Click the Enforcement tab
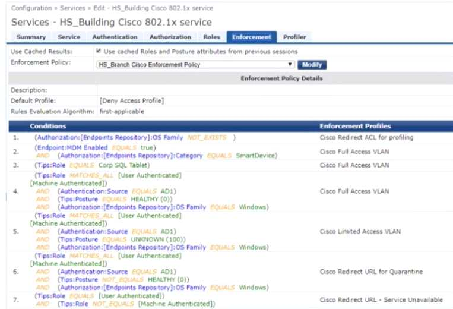This screenshot has height=309, width=453. click(252, 37)
